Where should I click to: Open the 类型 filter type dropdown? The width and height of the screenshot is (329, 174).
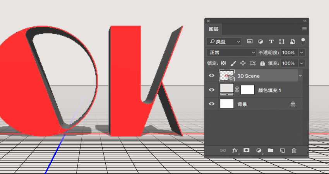tap(224, 41)
